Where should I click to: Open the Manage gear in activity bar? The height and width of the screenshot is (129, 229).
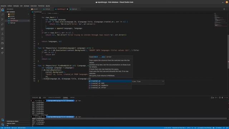click(3, 124)
